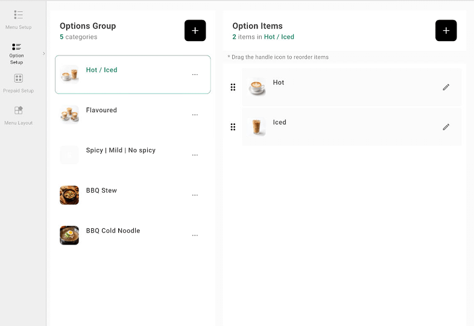
Task: Select the Spicy | Mild | No spicy group
Action: click(133, 155)
